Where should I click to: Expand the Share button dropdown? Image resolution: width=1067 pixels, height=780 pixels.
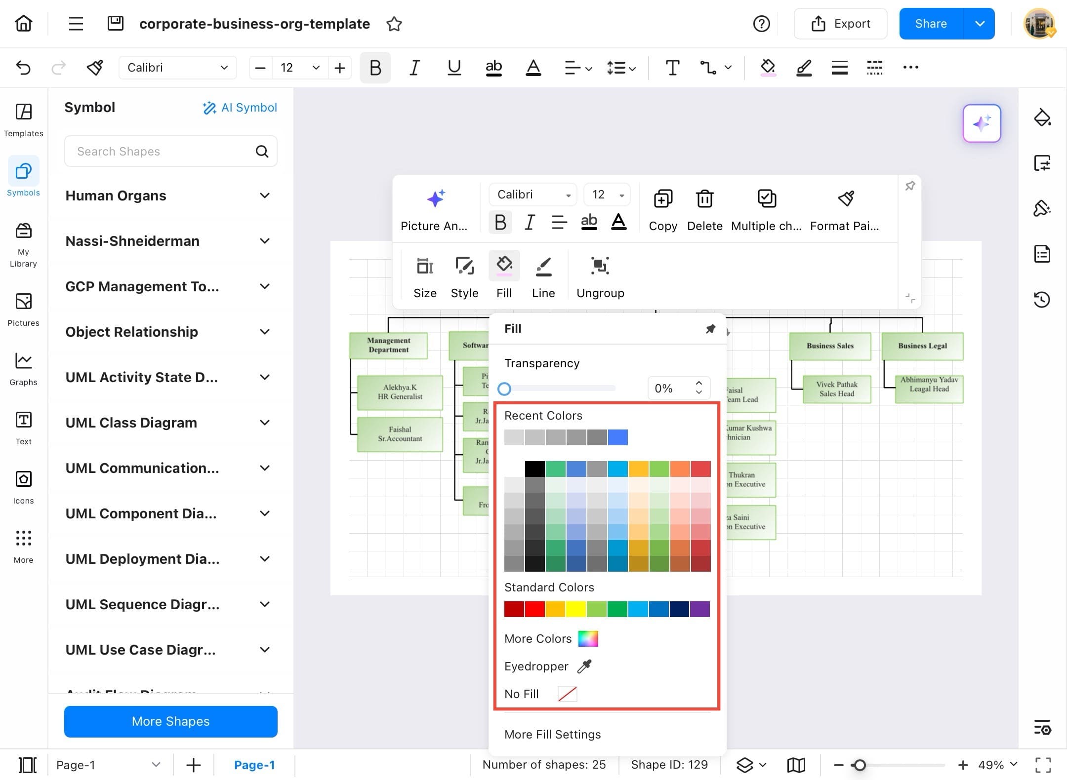[980, 23]
